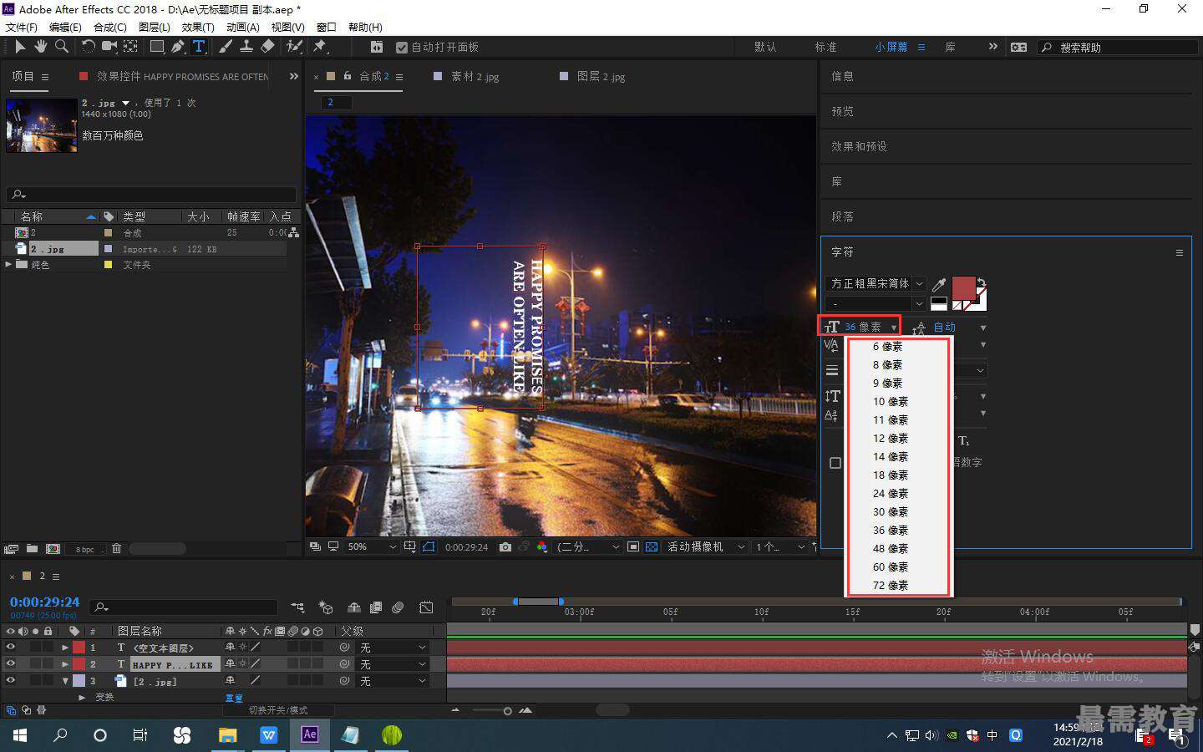Create new folder in Project panel

[x=32, y=549]
